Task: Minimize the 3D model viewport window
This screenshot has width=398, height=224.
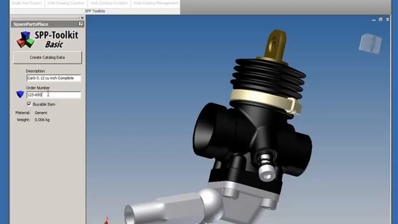Action: pos(374,20)
